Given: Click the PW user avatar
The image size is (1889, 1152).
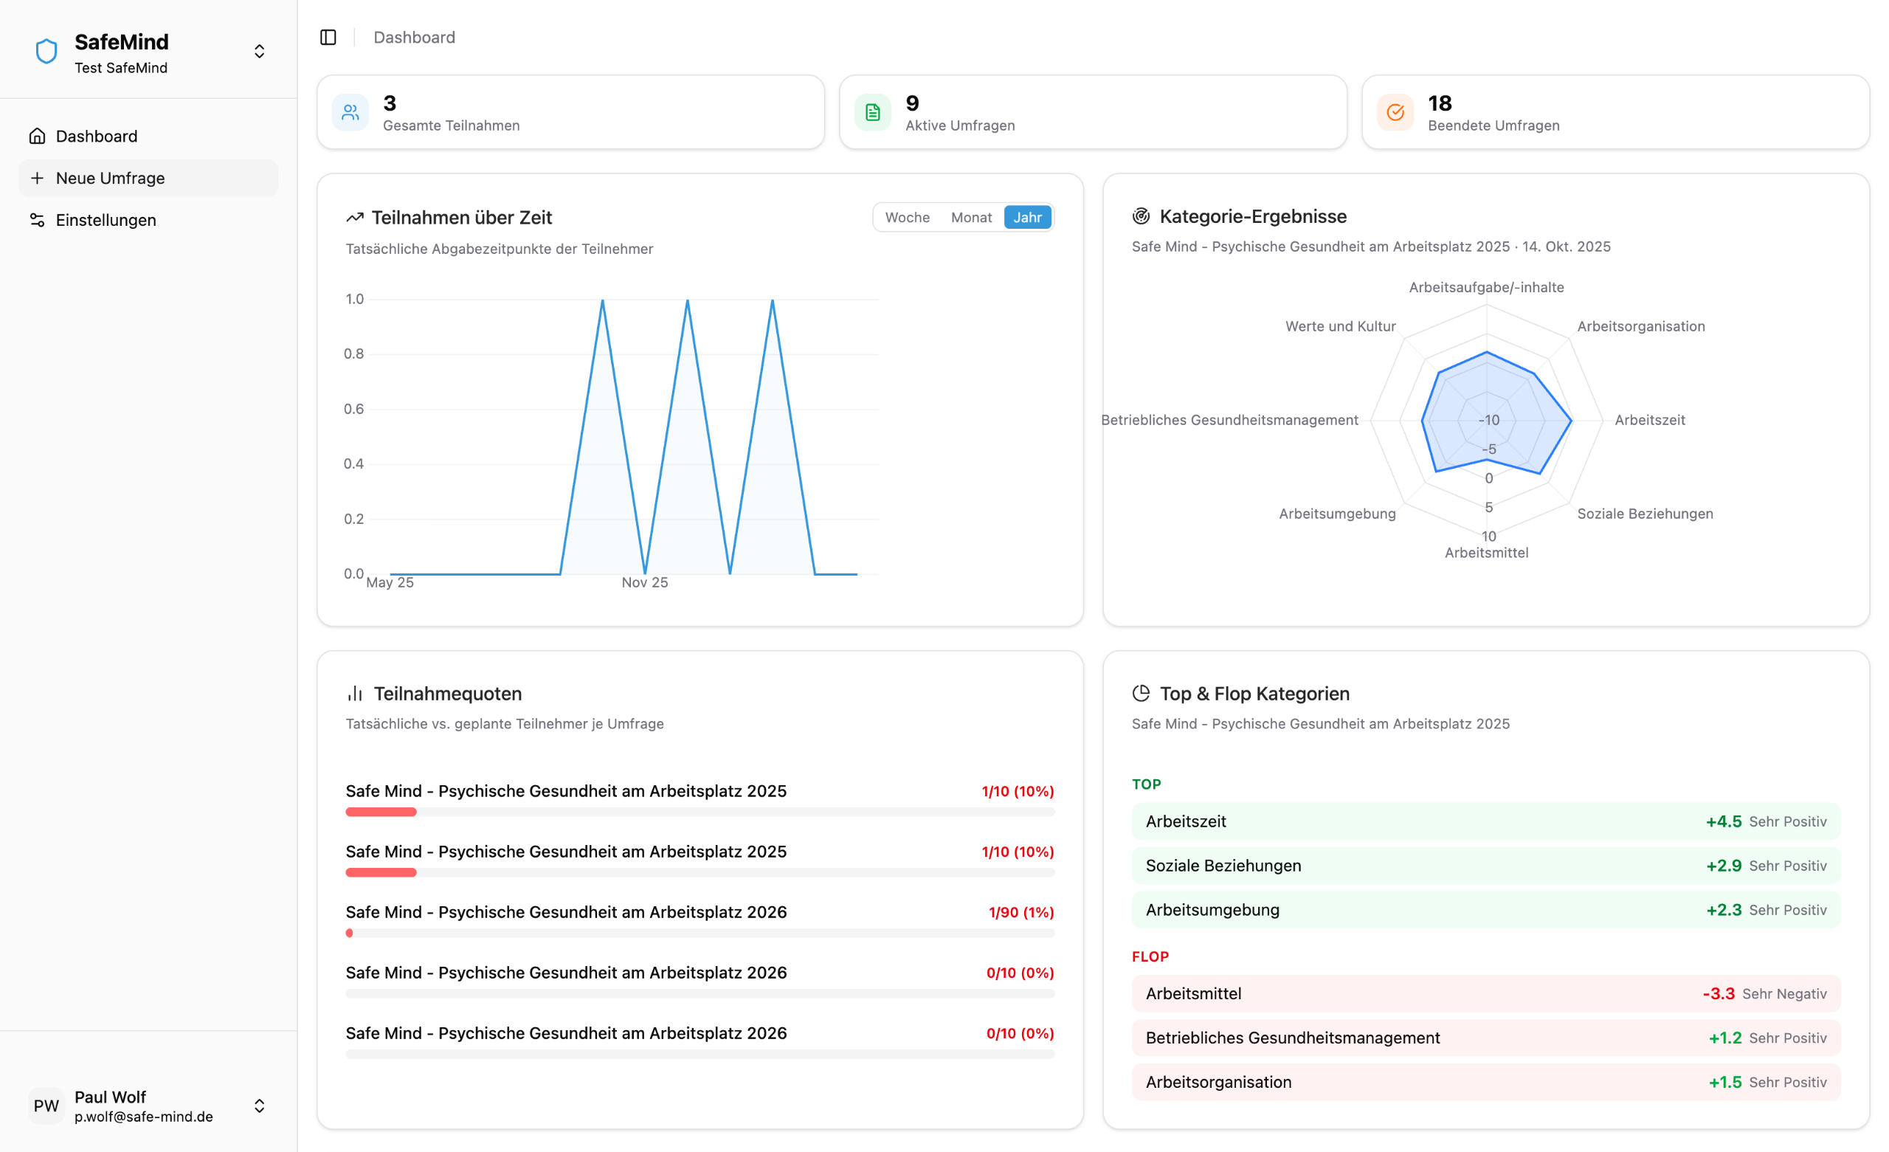Looking at the screenshot, I should coord(46,1106).
